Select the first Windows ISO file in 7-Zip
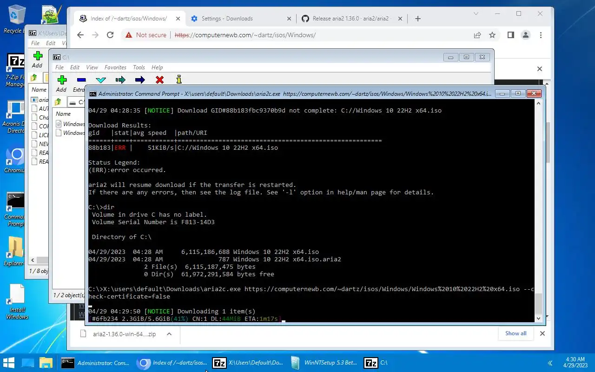Image resolution: width=595 pixels, height=372 pixels. click(70, 124)
